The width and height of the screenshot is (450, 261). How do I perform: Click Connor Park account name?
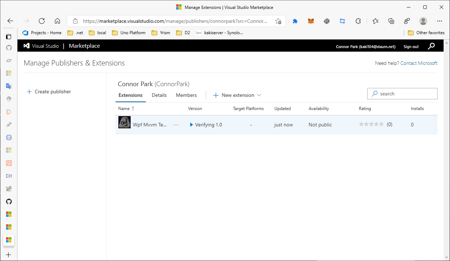(x=365, y=47)
